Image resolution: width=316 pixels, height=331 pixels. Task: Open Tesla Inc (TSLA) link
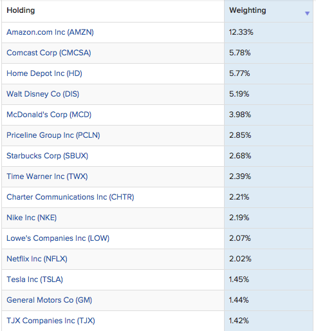pos(35,279)
